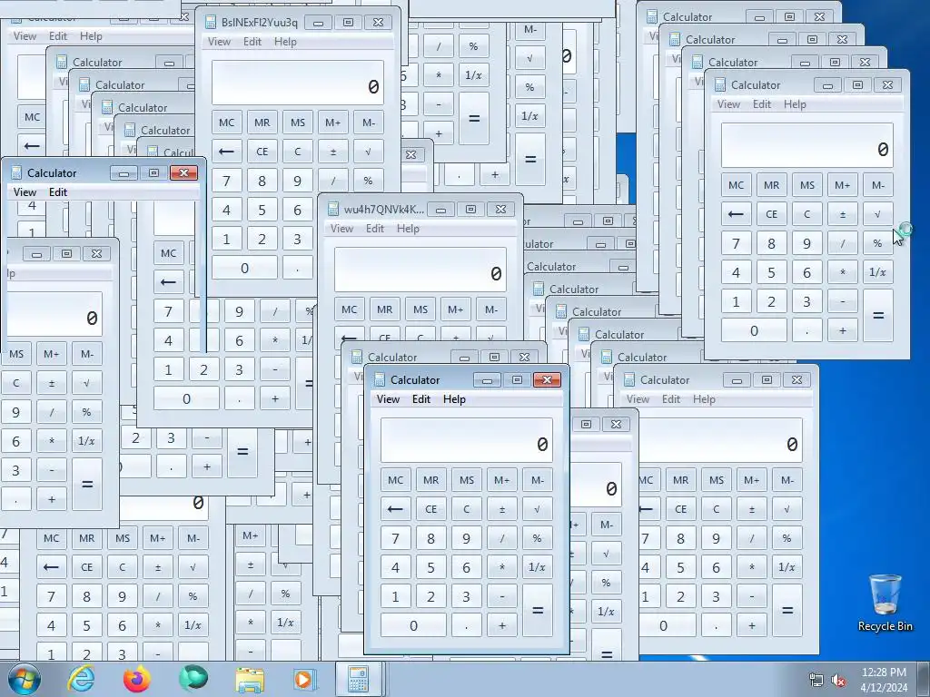Open the Windows Start menu orb
This screenshot has height=697, width=930.
click(24, 679)
